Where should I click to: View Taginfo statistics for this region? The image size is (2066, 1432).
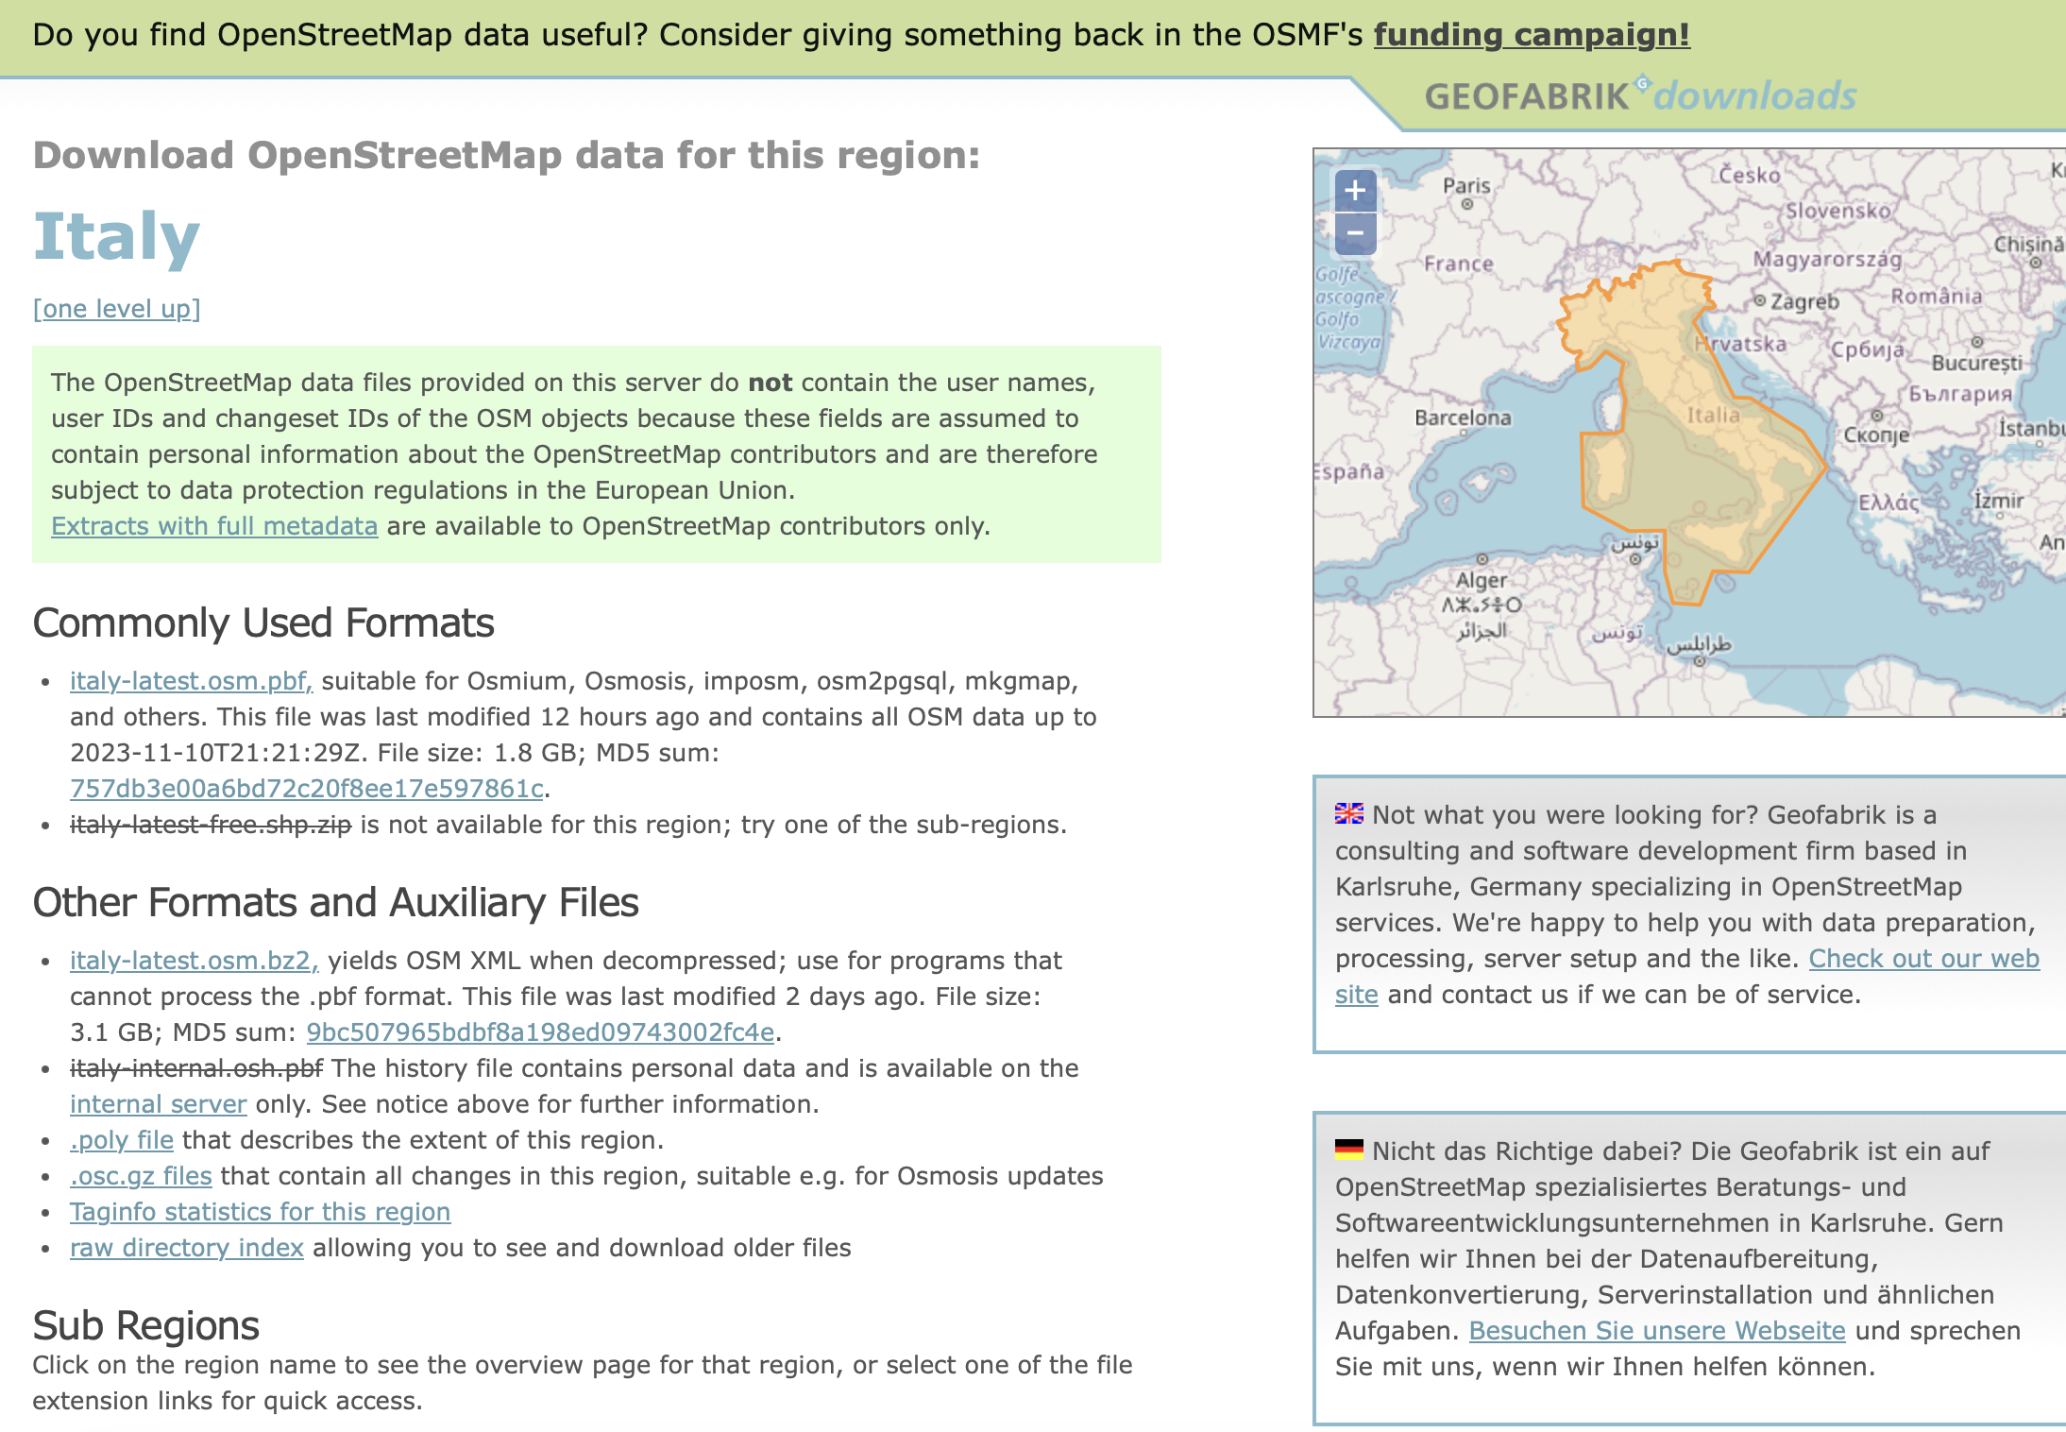[260, 1212]
